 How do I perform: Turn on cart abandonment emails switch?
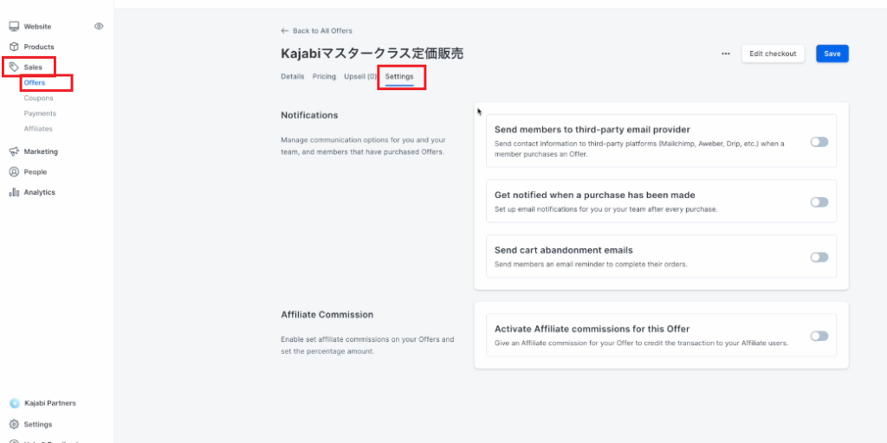pyautogui.click(x=819, y=257)
